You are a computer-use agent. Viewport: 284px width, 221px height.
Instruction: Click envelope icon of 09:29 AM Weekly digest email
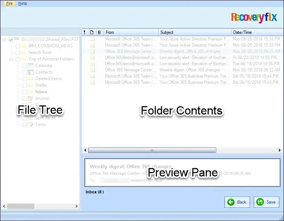point(92,52)
